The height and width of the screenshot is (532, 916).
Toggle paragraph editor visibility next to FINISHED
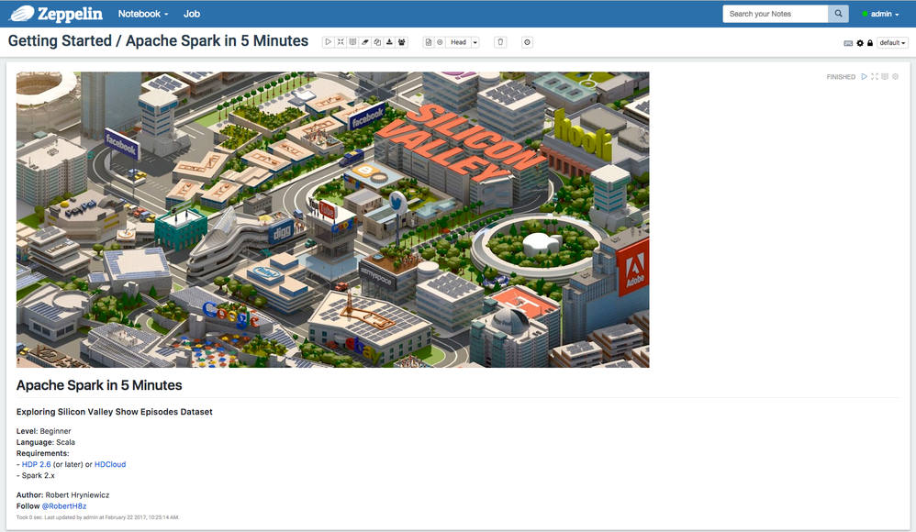click(875, 76)
